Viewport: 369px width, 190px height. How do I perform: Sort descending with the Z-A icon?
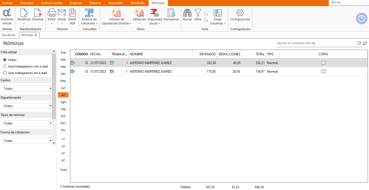(206, 20)
